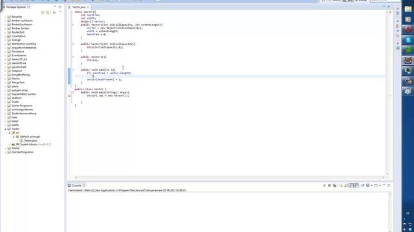Collapse all projects in Package Explorer

(43, 12)
